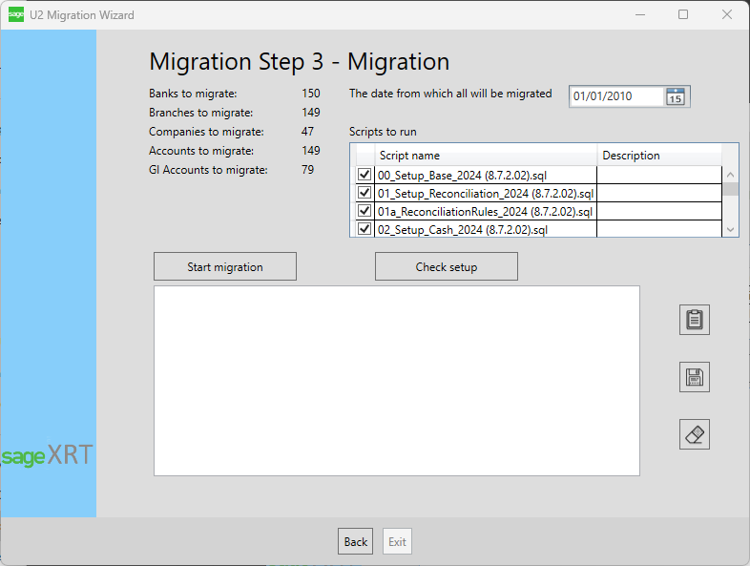This screenshot has height=566, width=750.
Task: Toggle the 01_Setup_Reconciliation_2024 script checkbox
Action: tap(364, 193)
